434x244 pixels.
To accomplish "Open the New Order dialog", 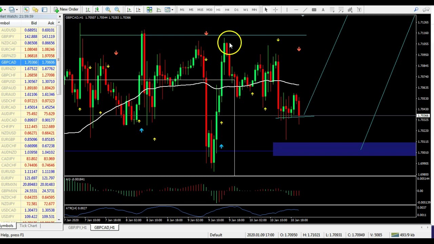I will tap(66, 9).
